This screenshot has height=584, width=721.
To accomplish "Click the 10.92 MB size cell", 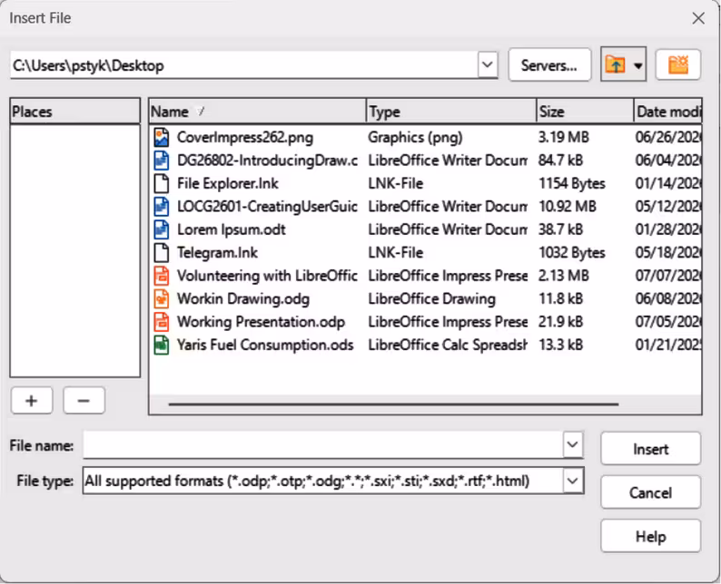I will pos(568,206).
